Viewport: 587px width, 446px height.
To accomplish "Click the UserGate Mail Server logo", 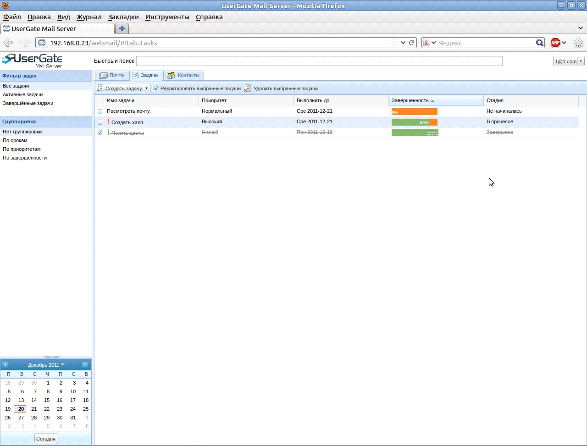I will tap(32, 61).
